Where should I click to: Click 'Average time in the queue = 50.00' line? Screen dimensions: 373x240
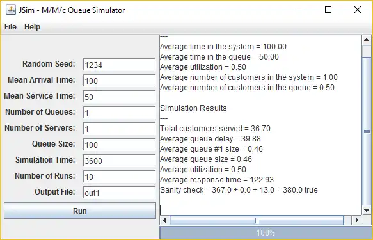click(x=219, y=57)
